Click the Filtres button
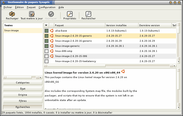Viewport: 183px width, 116px height. [x=23, y=101]
